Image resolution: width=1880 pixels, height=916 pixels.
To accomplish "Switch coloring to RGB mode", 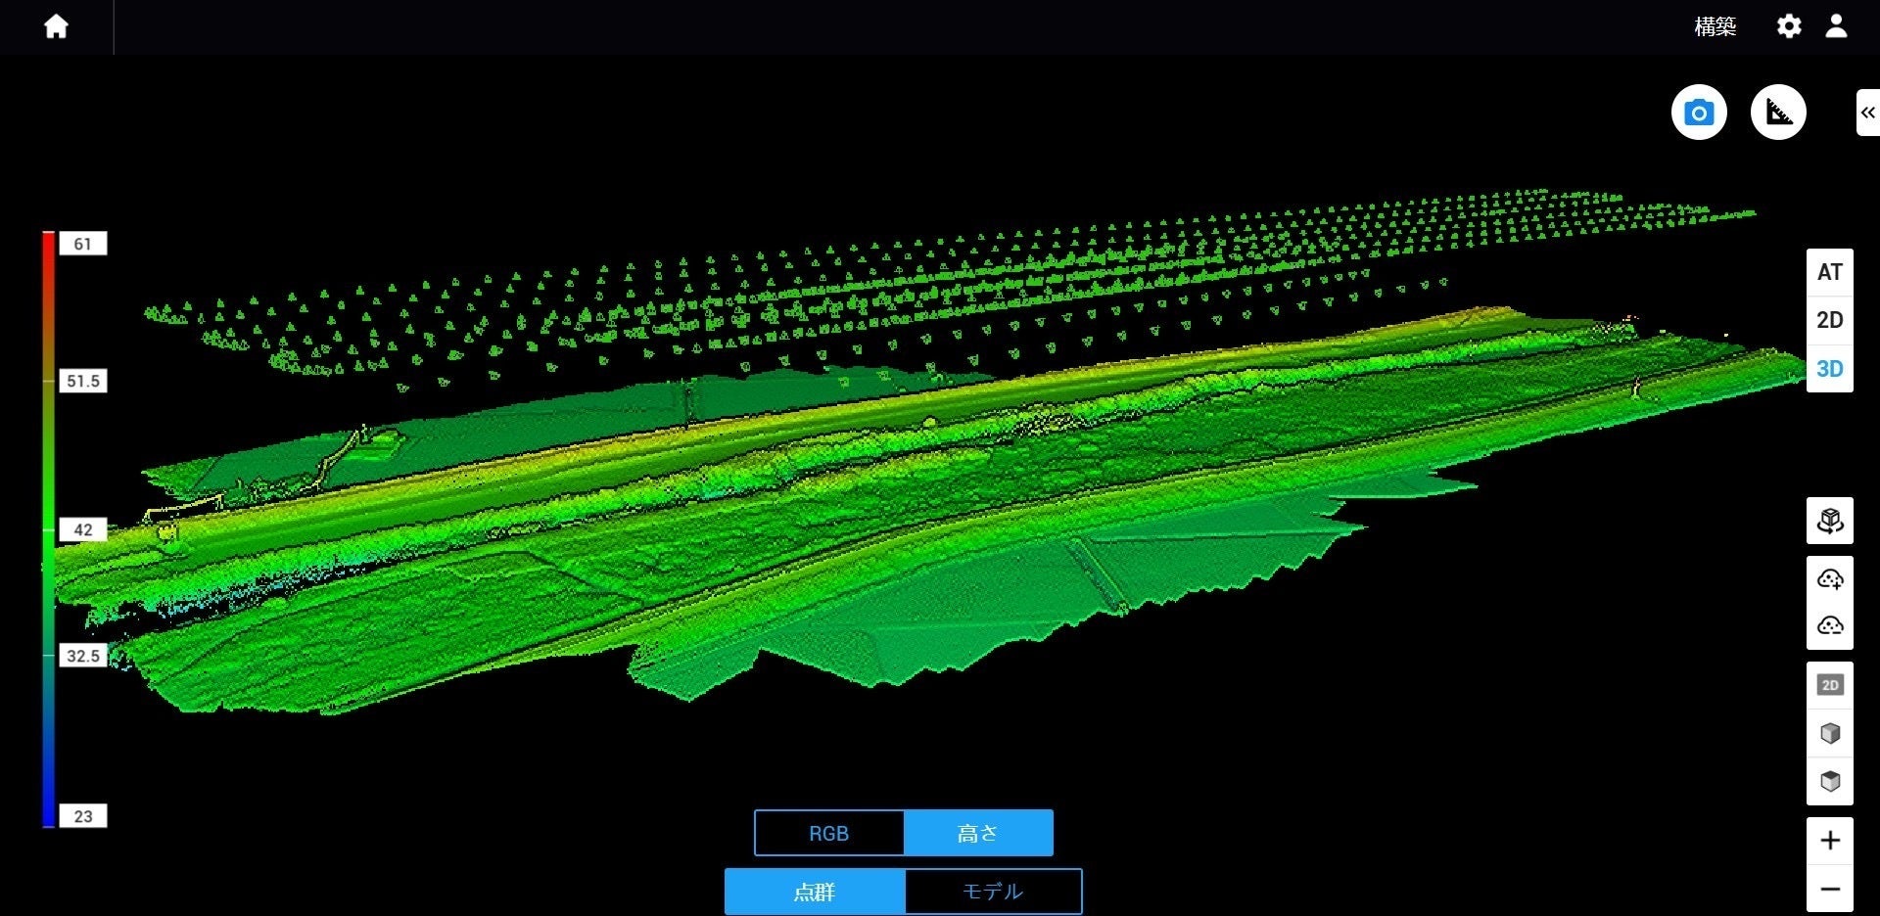I will (x=828, y=833).
